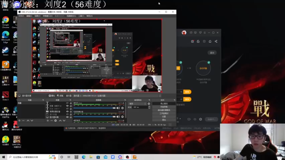The image size is (285, 160).
Task: Click 工作室模式 button in OBS controls
Action: 164,113
